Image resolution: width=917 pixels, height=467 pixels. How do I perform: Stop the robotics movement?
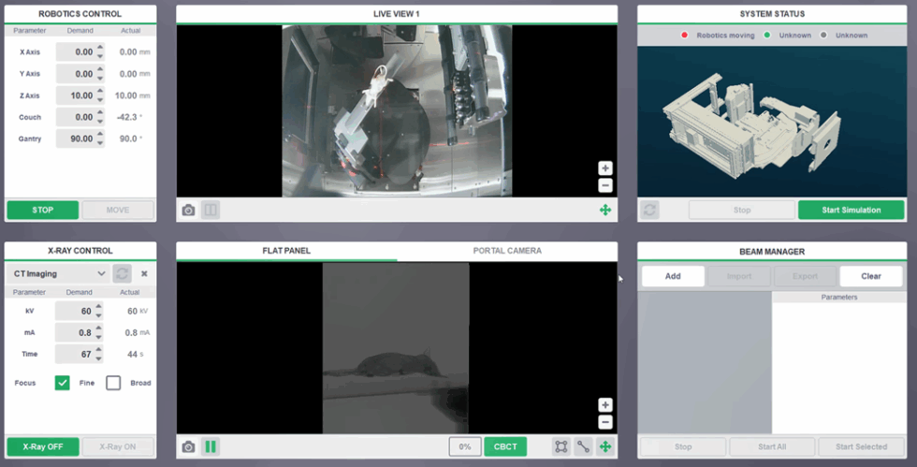point(42,211)
